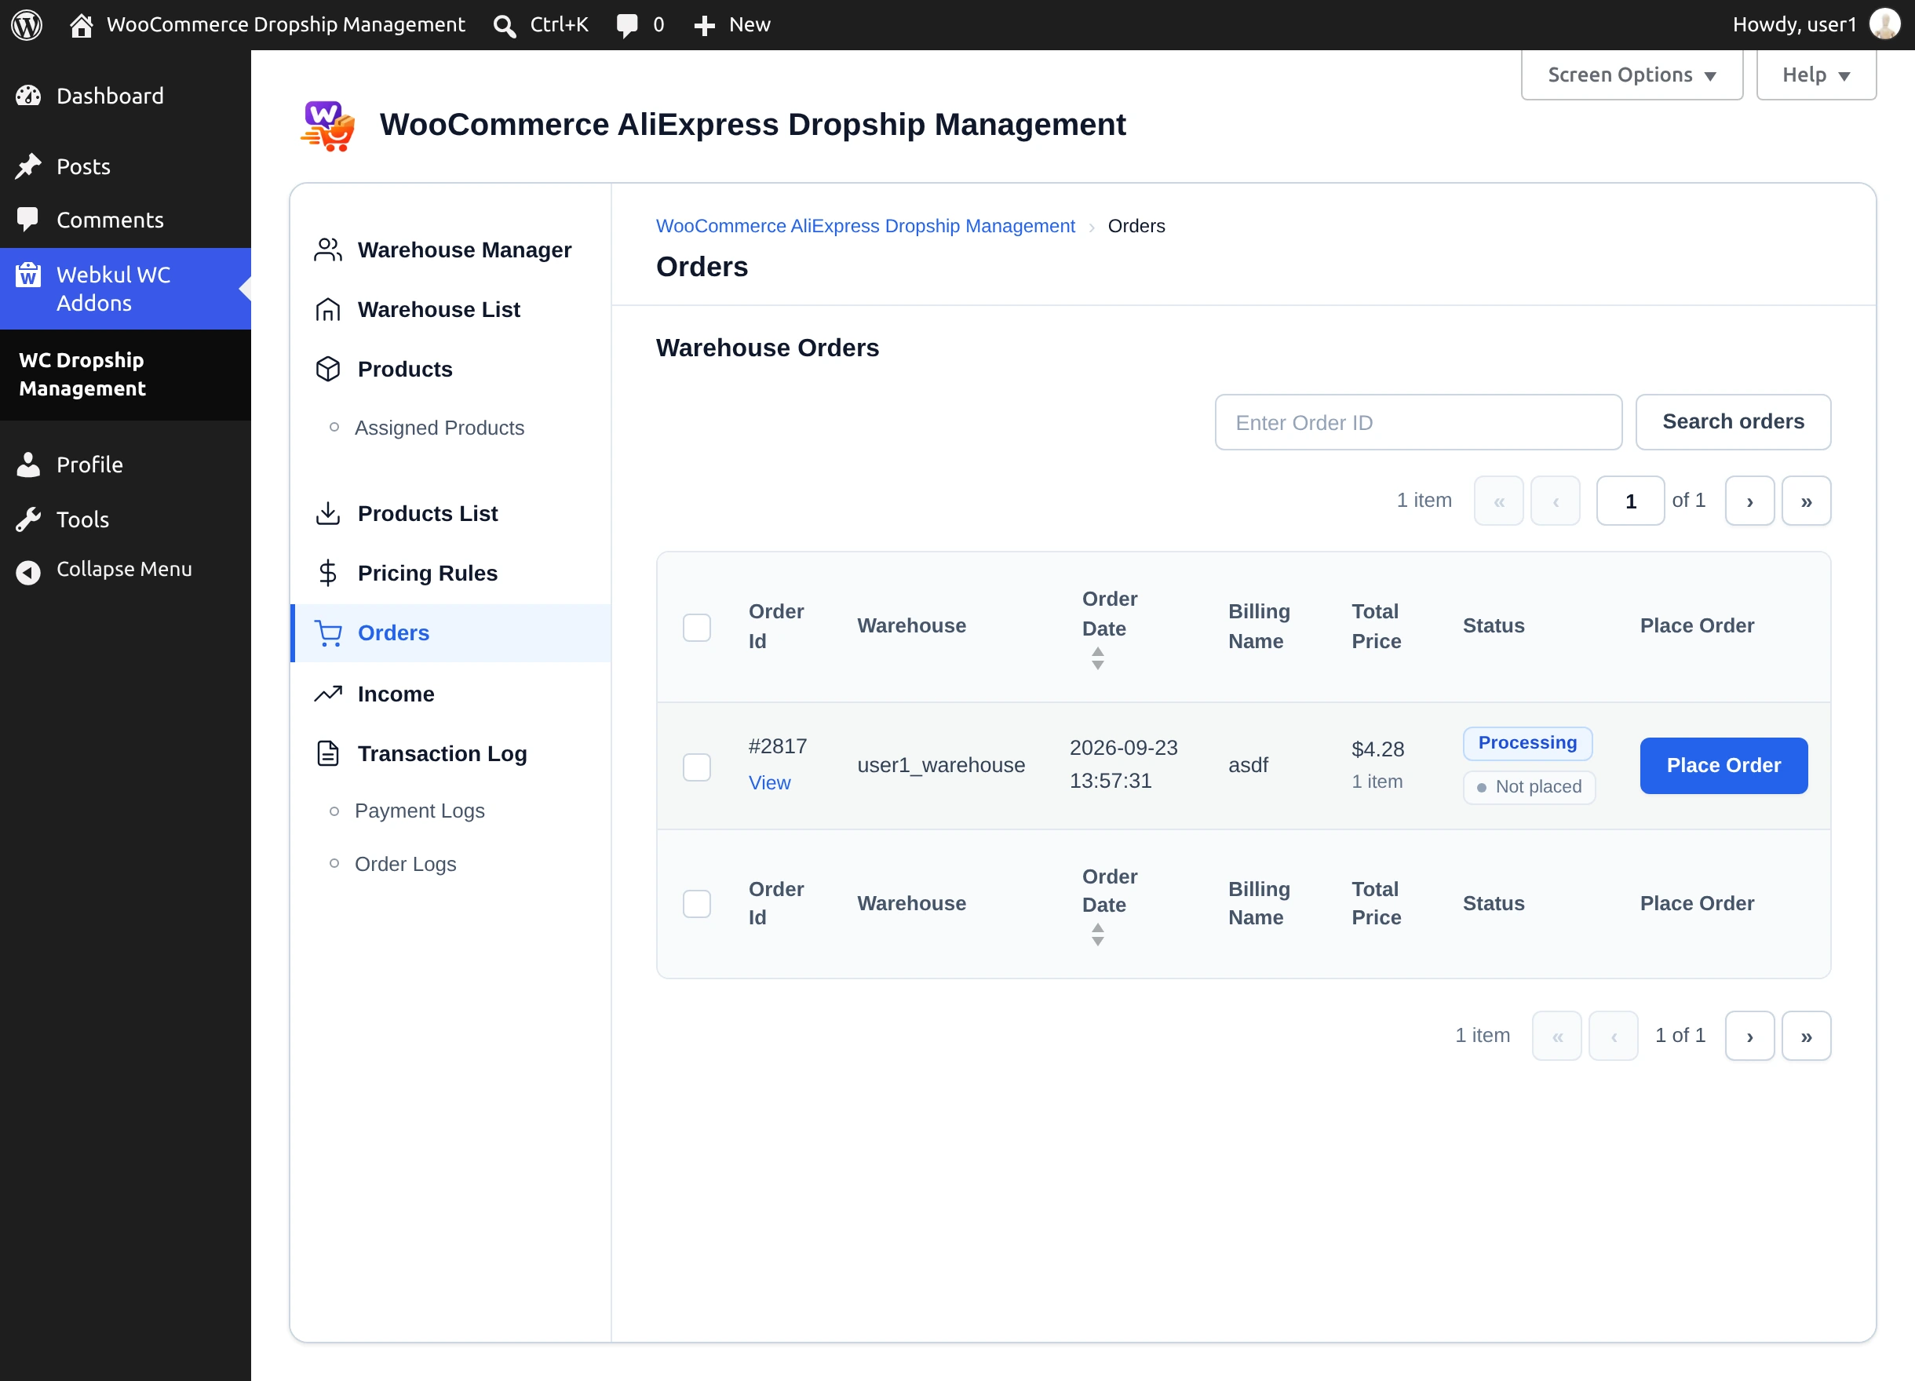Image resolution: width=1915 pixels, height=1381 pixels.
Task: Check the box for order #2817
Action: coord(697,767)
